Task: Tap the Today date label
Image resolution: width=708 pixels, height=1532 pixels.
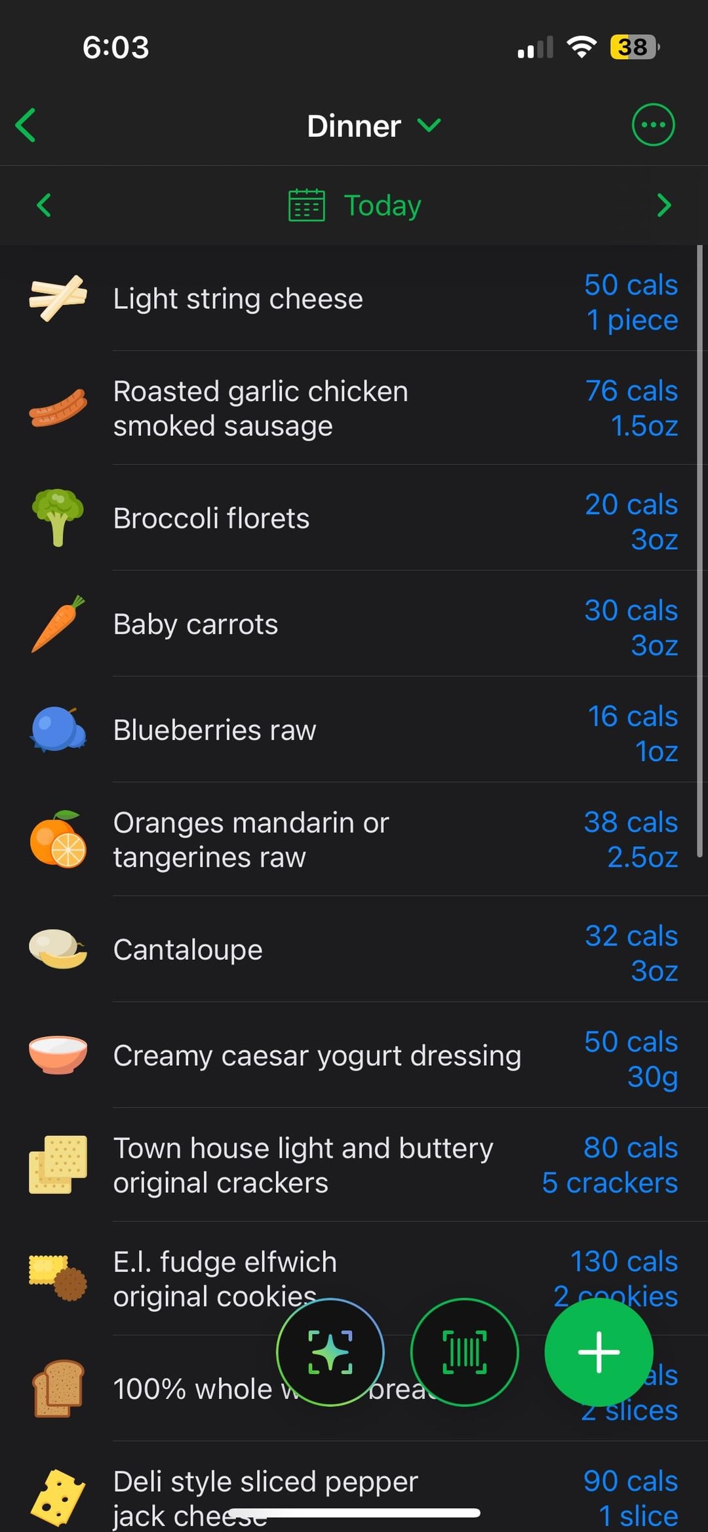Action: [x=382, y=206]
